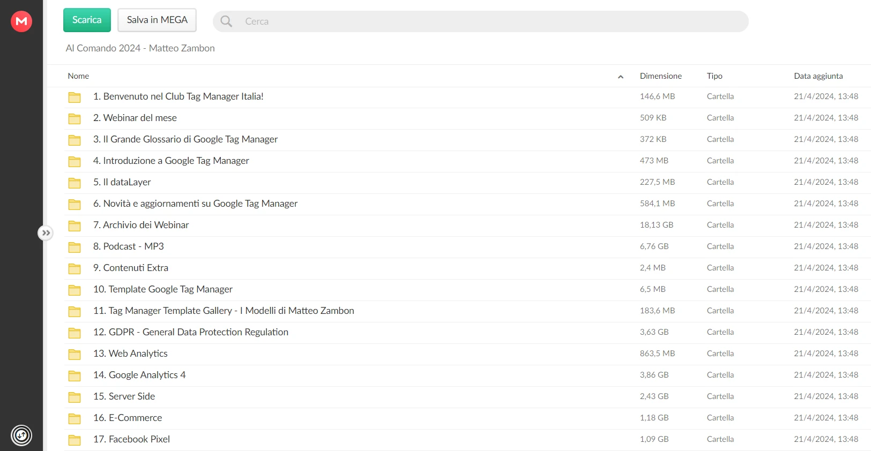Click size value '18,13 GB'

click(x=657, y=225)
